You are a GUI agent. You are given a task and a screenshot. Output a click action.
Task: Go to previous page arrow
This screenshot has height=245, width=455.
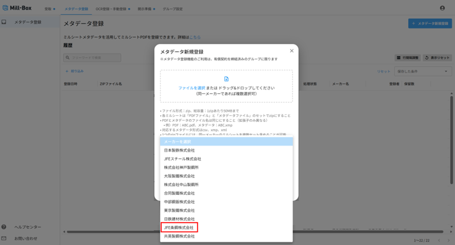[439, 240]
